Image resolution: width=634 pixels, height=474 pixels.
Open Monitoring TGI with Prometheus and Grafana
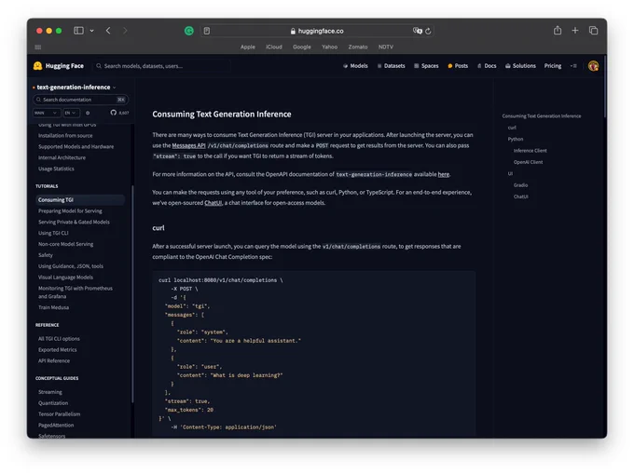point(76,292)
